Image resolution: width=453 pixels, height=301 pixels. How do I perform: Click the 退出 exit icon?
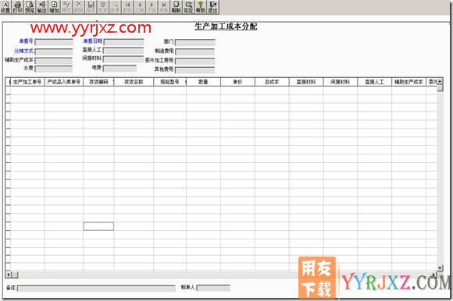(212, 7)
